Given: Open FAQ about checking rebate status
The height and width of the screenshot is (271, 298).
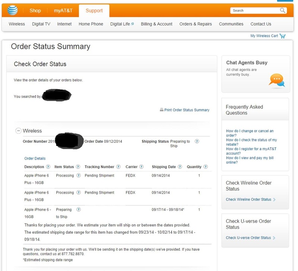Looking at the screenshot, I should click(251, 142).
